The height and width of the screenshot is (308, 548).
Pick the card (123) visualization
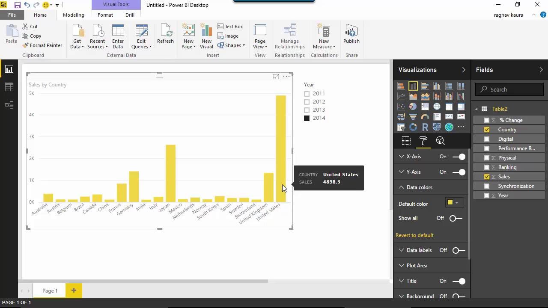449,117
